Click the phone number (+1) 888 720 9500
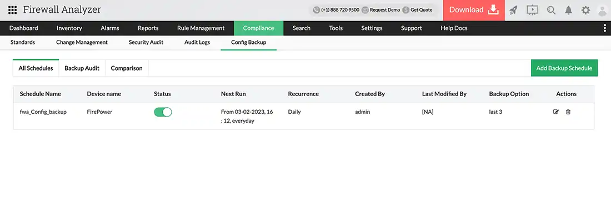 (x=336, y=10)
